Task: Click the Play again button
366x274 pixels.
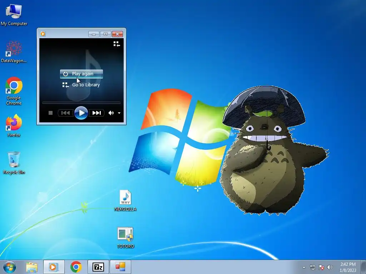Action: pos(81,74)
